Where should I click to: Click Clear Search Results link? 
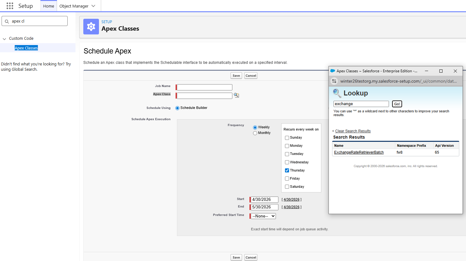353,131
